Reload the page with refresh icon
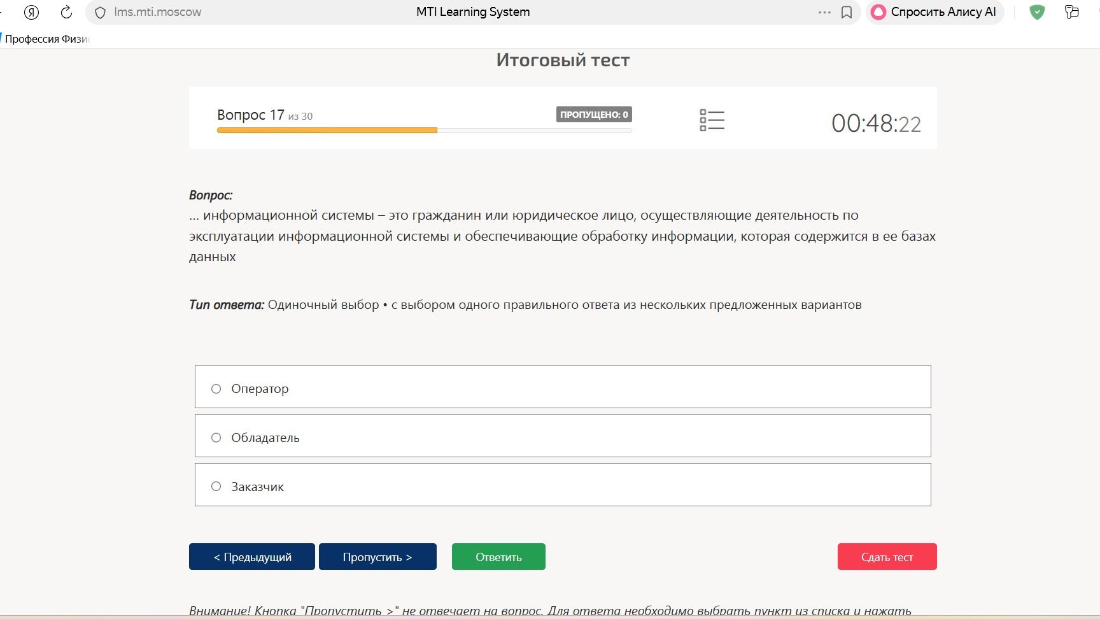This screenshot has width=1100, height=619. tap(66, 12)
